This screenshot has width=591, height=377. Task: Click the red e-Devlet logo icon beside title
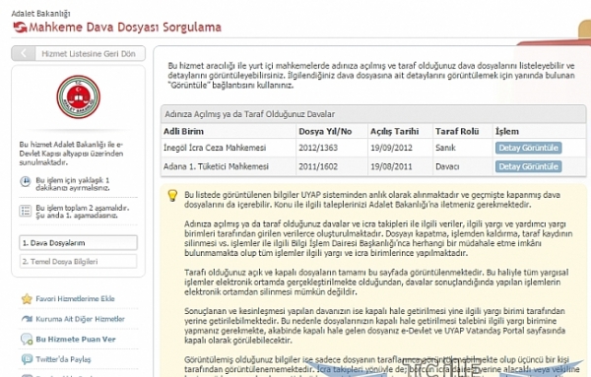pos(20,28)
